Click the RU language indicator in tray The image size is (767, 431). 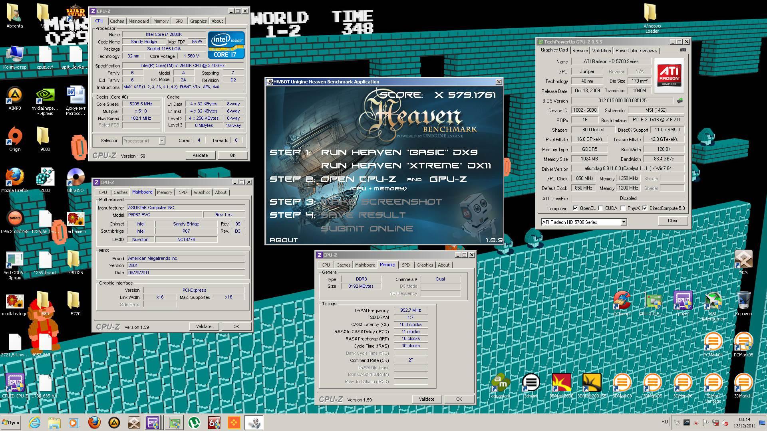[664, 422]
